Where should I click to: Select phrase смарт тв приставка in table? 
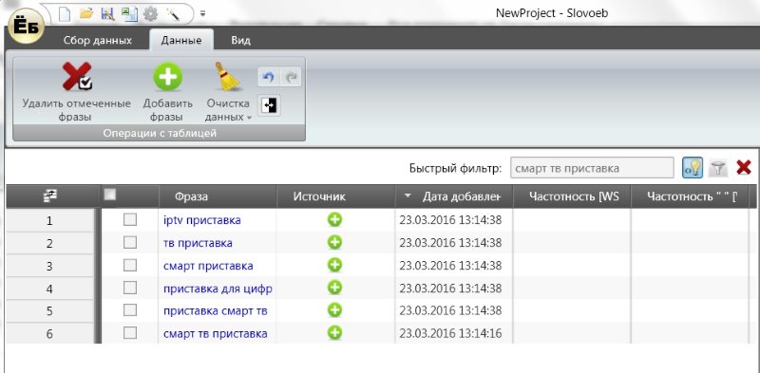coord(216,334)
